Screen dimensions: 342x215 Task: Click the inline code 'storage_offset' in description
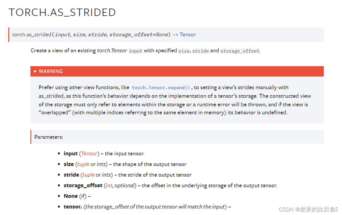240,51
